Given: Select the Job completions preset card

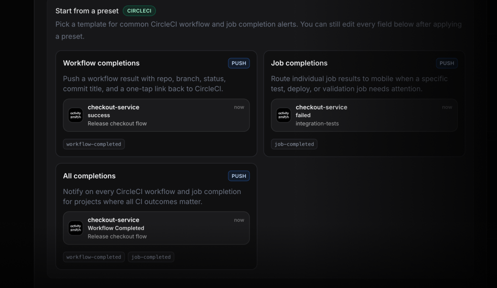Looking at the screenshot, I should tap(364, 104).
